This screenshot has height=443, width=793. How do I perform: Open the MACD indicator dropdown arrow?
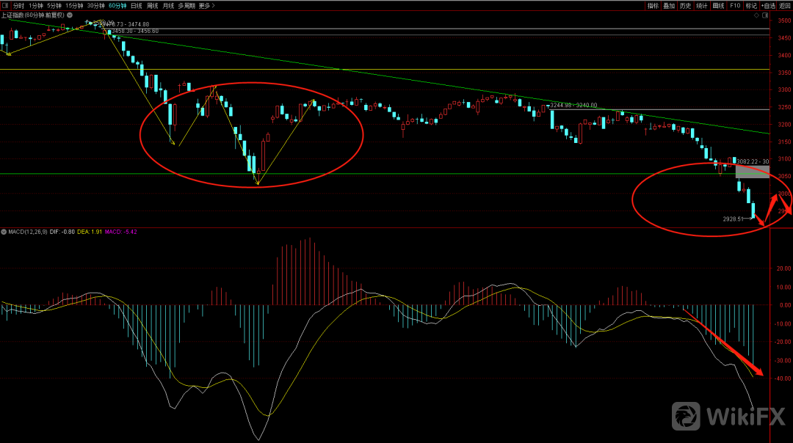tap(4, 232)
